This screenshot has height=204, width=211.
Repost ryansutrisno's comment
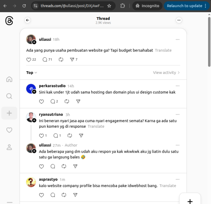[x=70, y=136]
